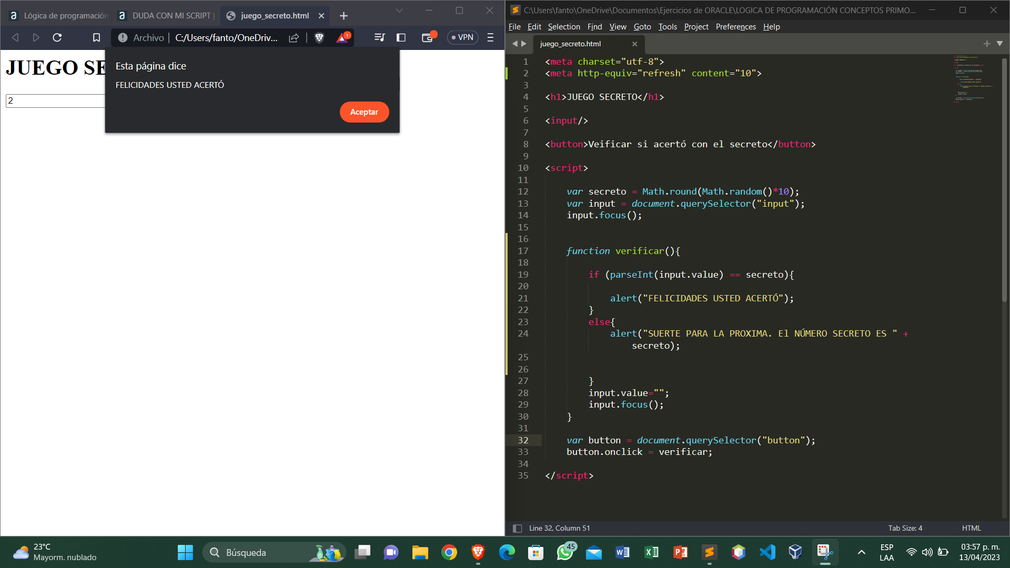Open Help menu in Sublime Text

[771, 27]
